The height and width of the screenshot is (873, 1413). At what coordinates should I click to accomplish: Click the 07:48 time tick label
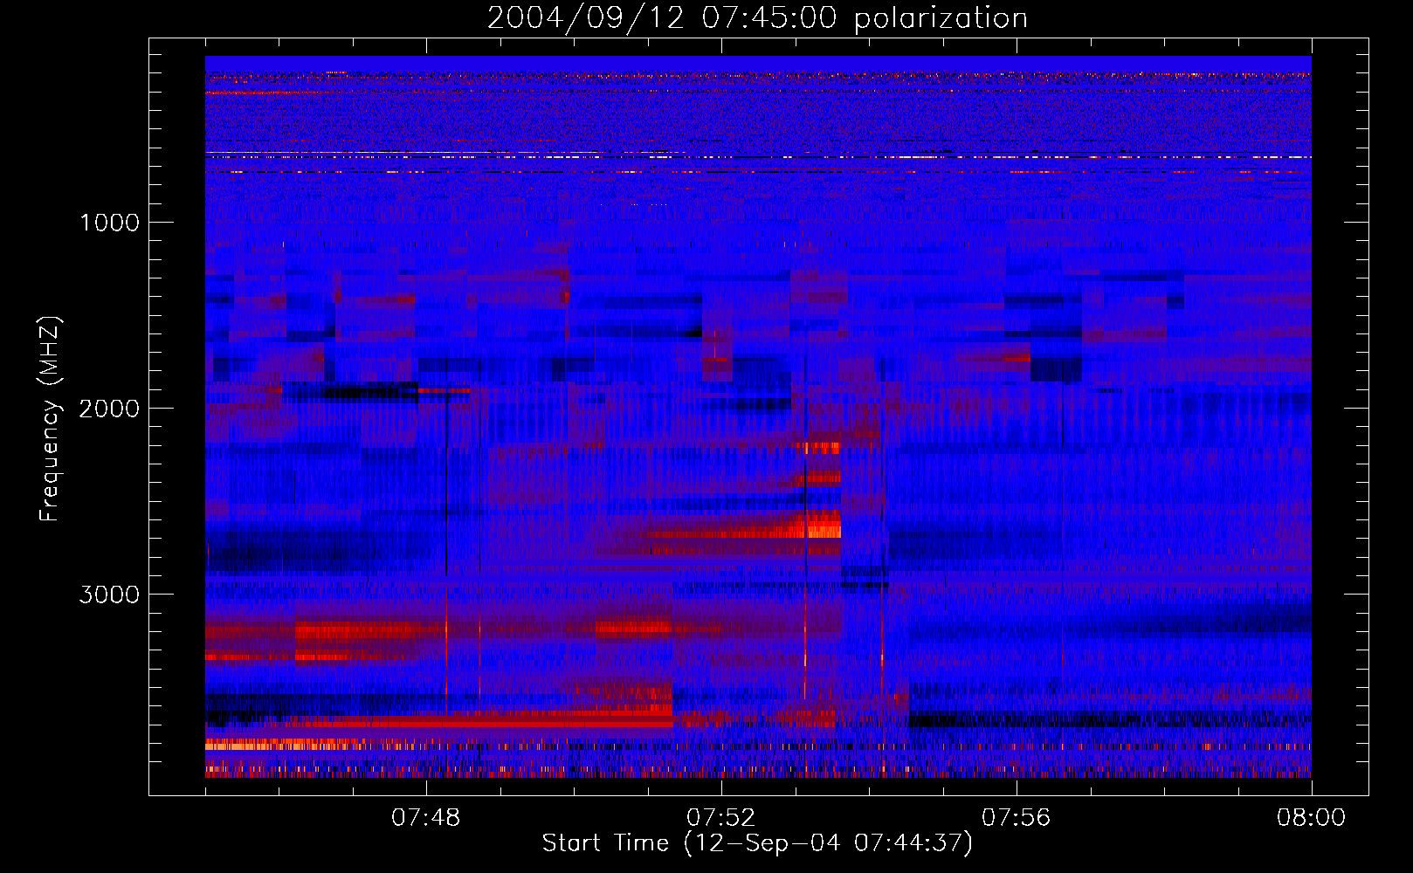click(426, 818)
